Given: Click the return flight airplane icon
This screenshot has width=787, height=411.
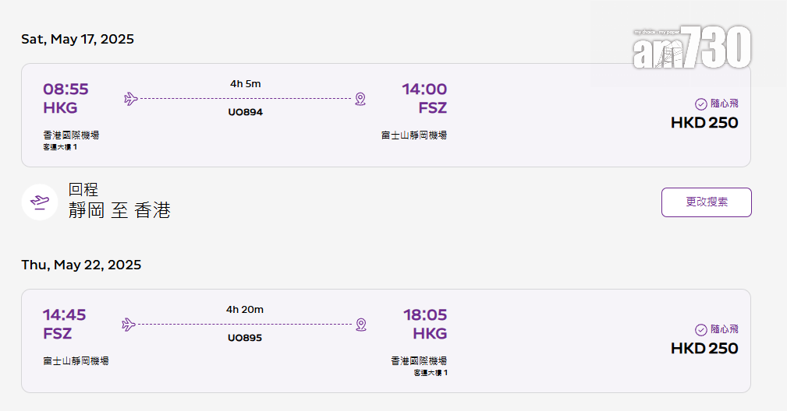Looking at the screenshot, I should point(129,325).
